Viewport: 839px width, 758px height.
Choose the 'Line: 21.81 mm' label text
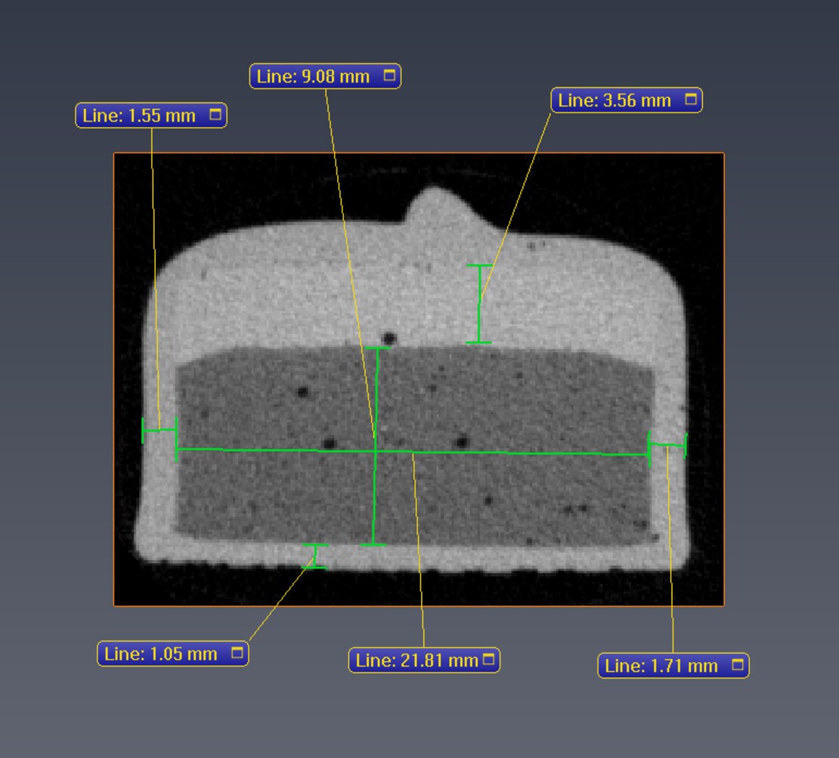point(417,660)
